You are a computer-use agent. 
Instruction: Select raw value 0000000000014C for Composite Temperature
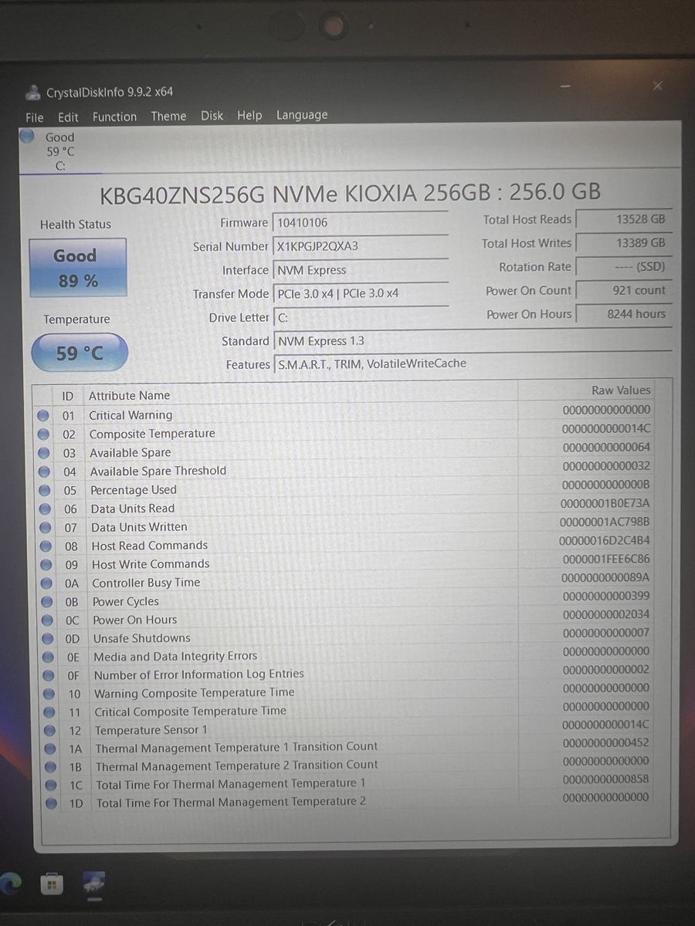pyautogui.click(x=606, y=428)
